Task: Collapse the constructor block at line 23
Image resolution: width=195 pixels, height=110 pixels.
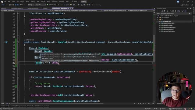Action: point(18,13)
